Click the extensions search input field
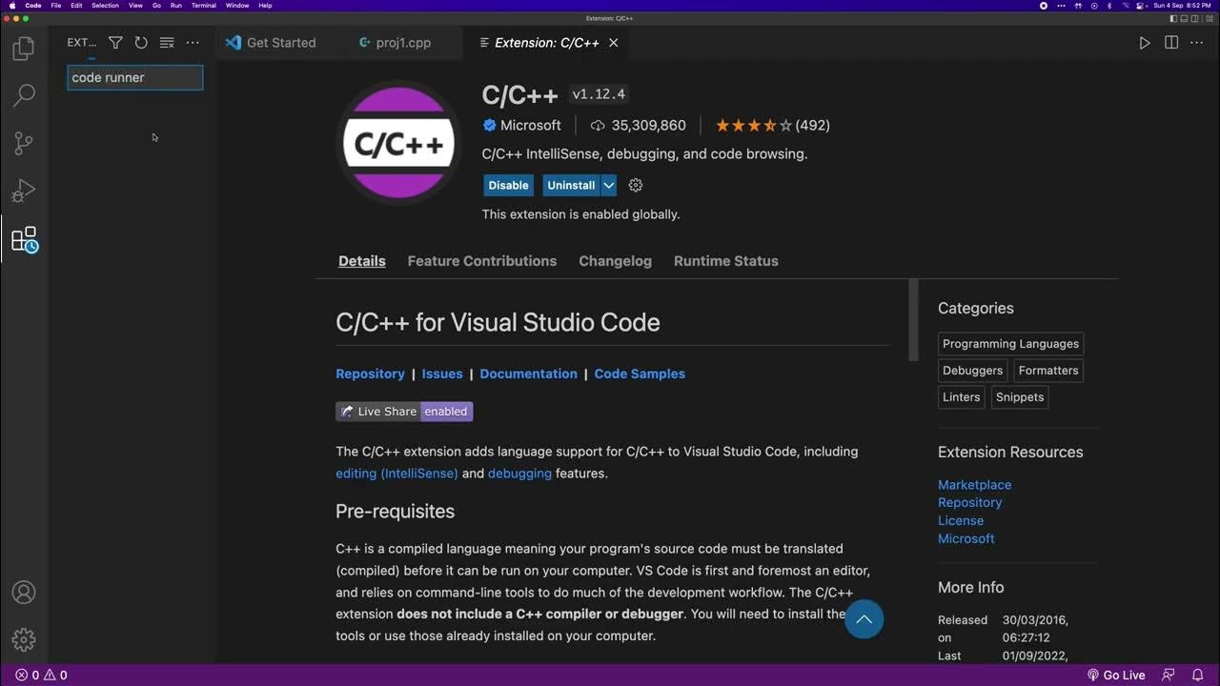Image resolution: width=1220 pixels, height=686 pixels. [x=135, y=77]
